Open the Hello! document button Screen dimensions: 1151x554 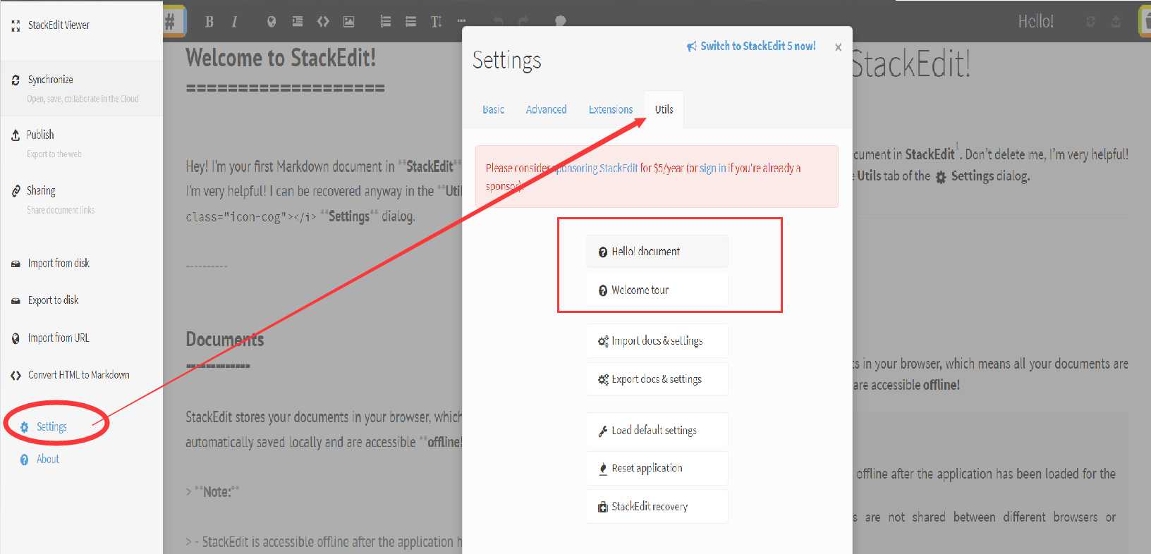point(657,252)
